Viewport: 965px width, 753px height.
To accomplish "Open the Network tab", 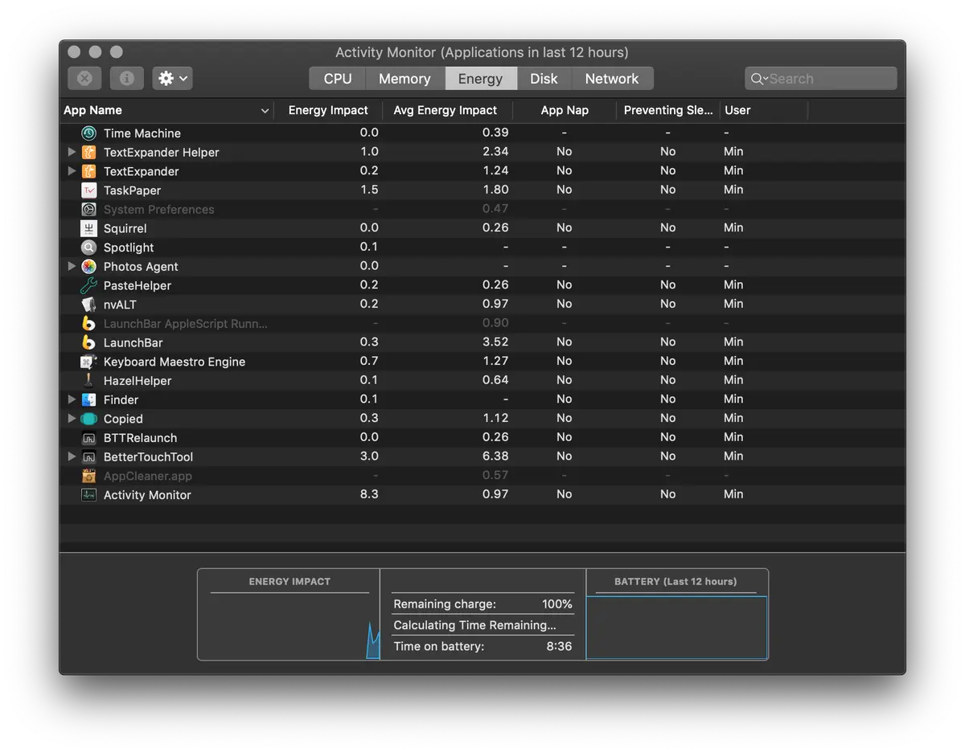I will click(612, 79).
